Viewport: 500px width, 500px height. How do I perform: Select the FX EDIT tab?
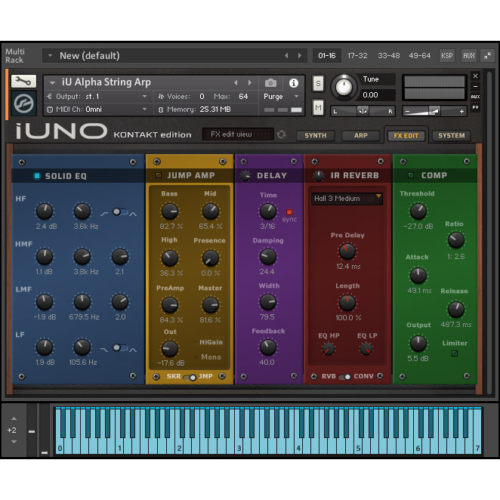[x=406, y=135]
